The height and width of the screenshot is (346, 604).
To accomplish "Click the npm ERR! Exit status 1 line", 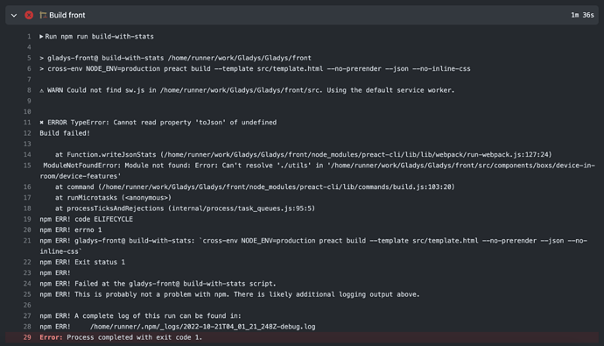I will 82,263.
